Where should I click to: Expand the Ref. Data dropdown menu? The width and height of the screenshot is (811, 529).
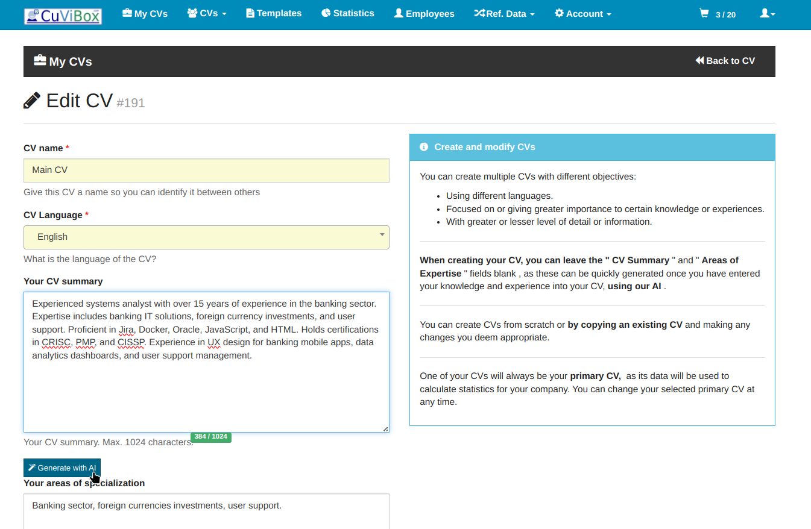[x=504, y=13]
